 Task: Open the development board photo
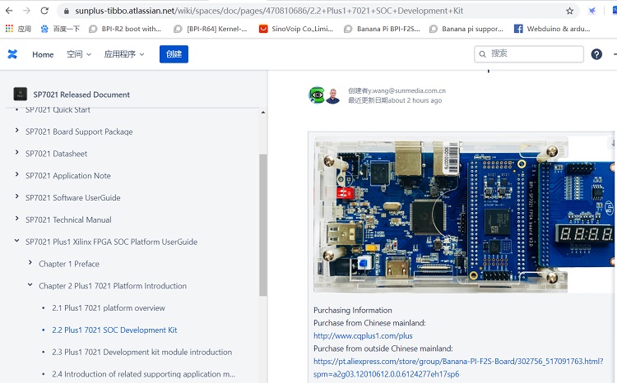[x=464, y=214]
